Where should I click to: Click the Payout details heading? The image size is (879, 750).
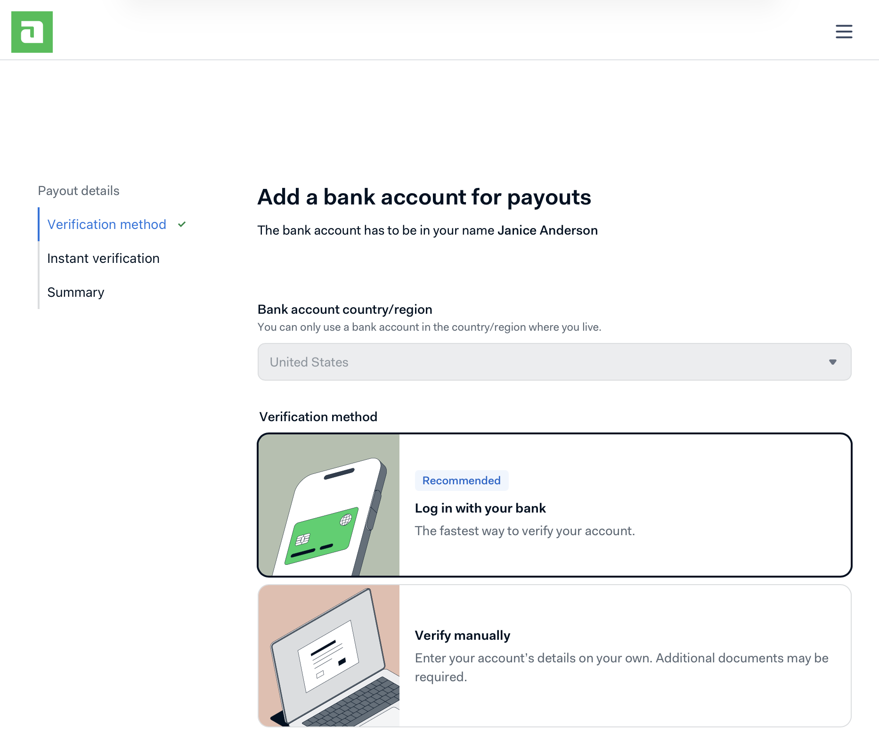[79, 190]
